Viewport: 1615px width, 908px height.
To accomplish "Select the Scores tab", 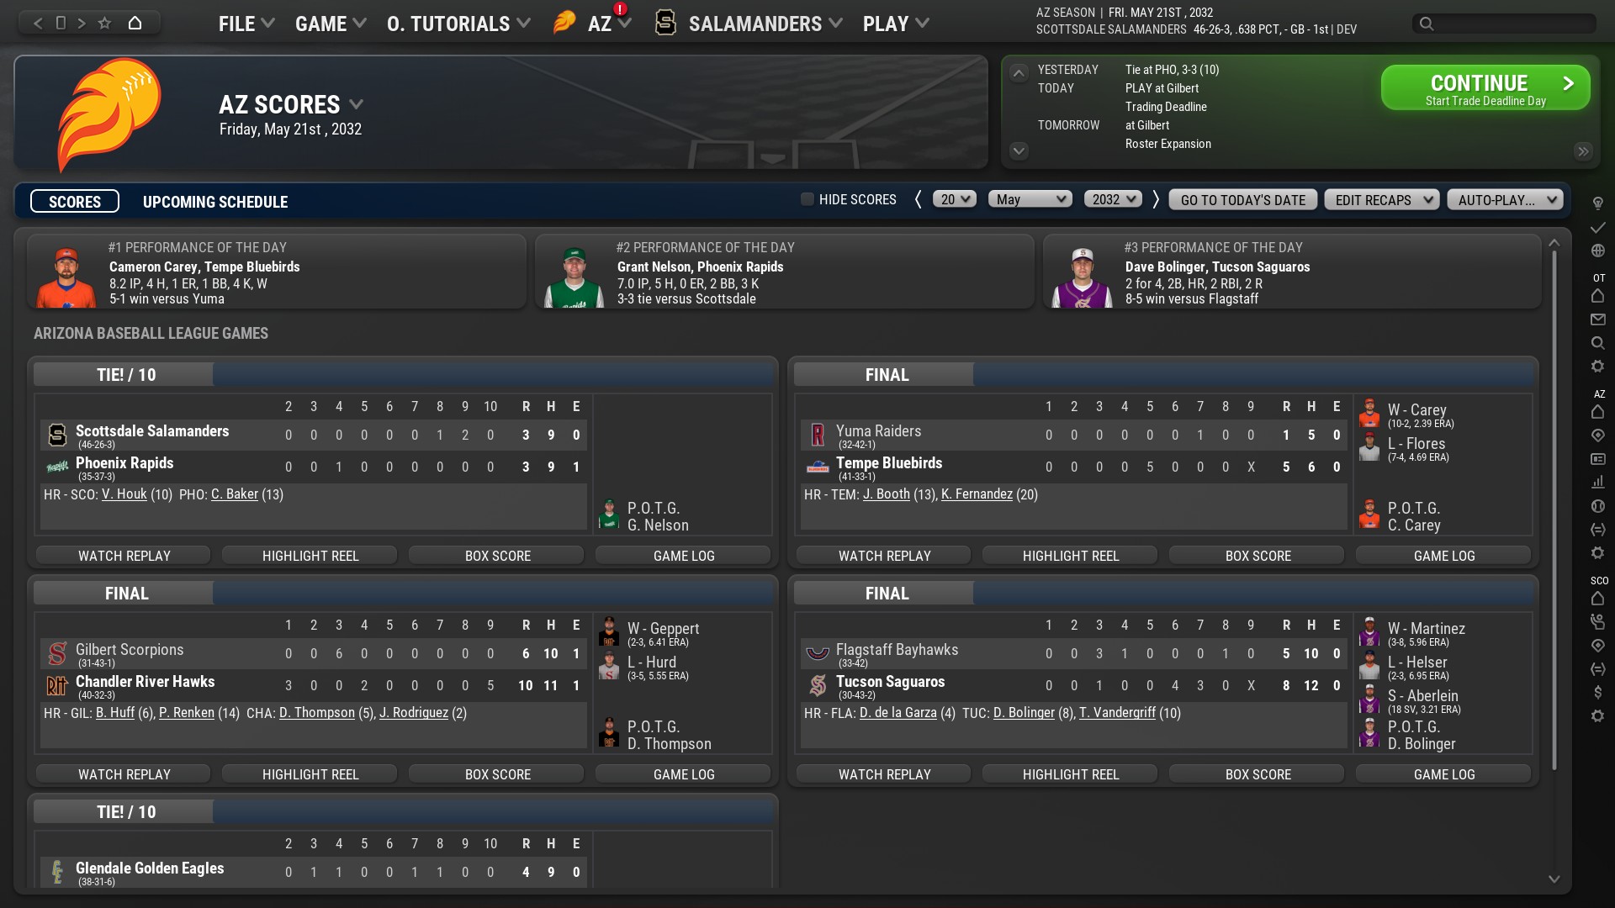I will 74,201.
